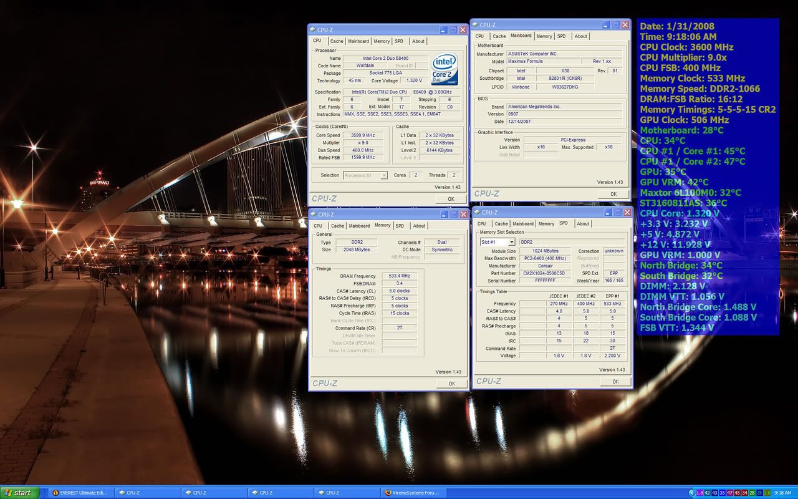Click OSD line Memory Timings: 5-5-5-15 CR2
The image size is (798, 499).
click(708, 110)
